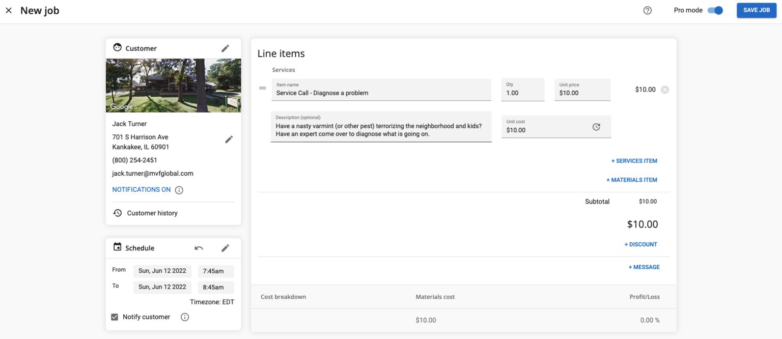Toggle NOTIFICATIONS ON for the customer
This screenshot has width=782, height=339.
[142, 189]
